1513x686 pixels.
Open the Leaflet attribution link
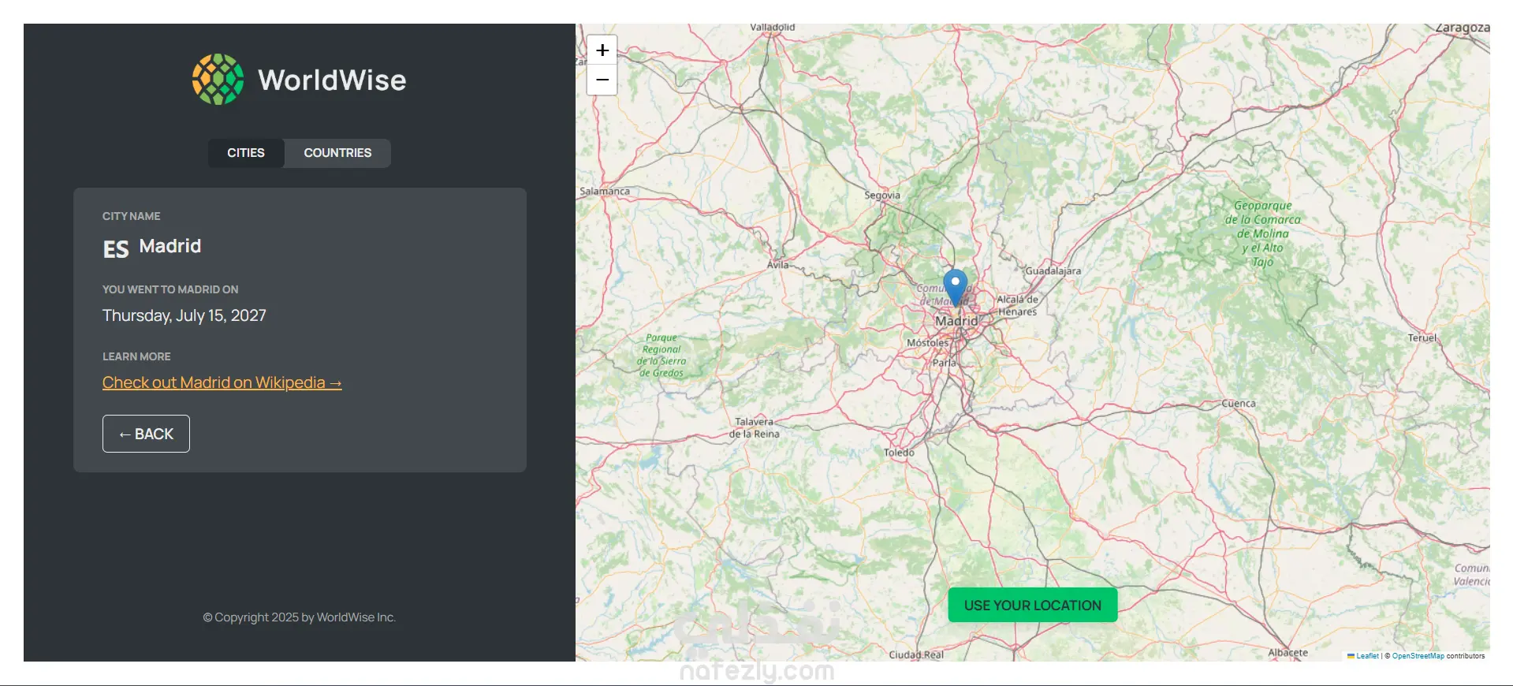[1367, 656]
